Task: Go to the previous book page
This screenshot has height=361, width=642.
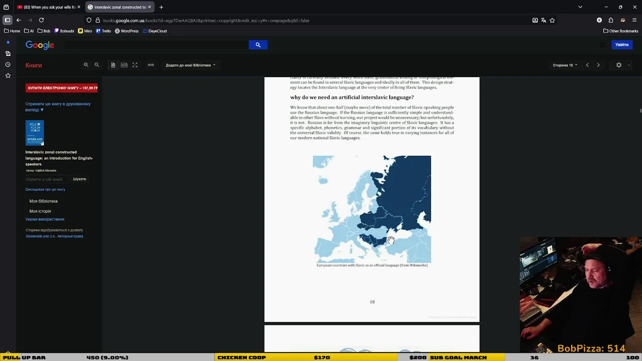Action: click(587, 65)
